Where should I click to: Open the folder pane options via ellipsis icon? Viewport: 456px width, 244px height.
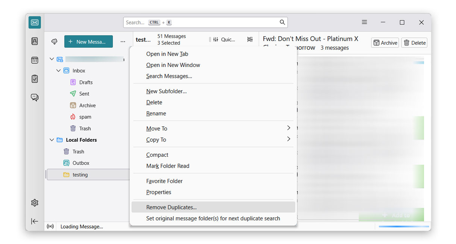pos(123,41)
